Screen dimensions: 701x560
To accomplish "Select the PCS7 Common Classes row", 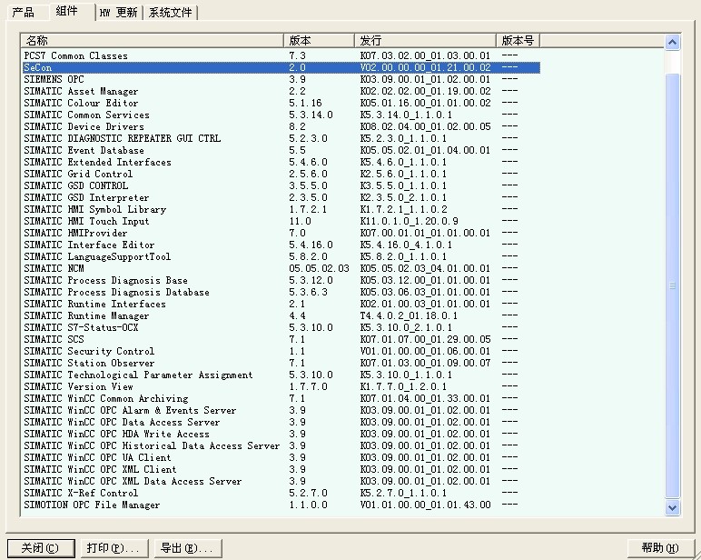I will 281,55.
